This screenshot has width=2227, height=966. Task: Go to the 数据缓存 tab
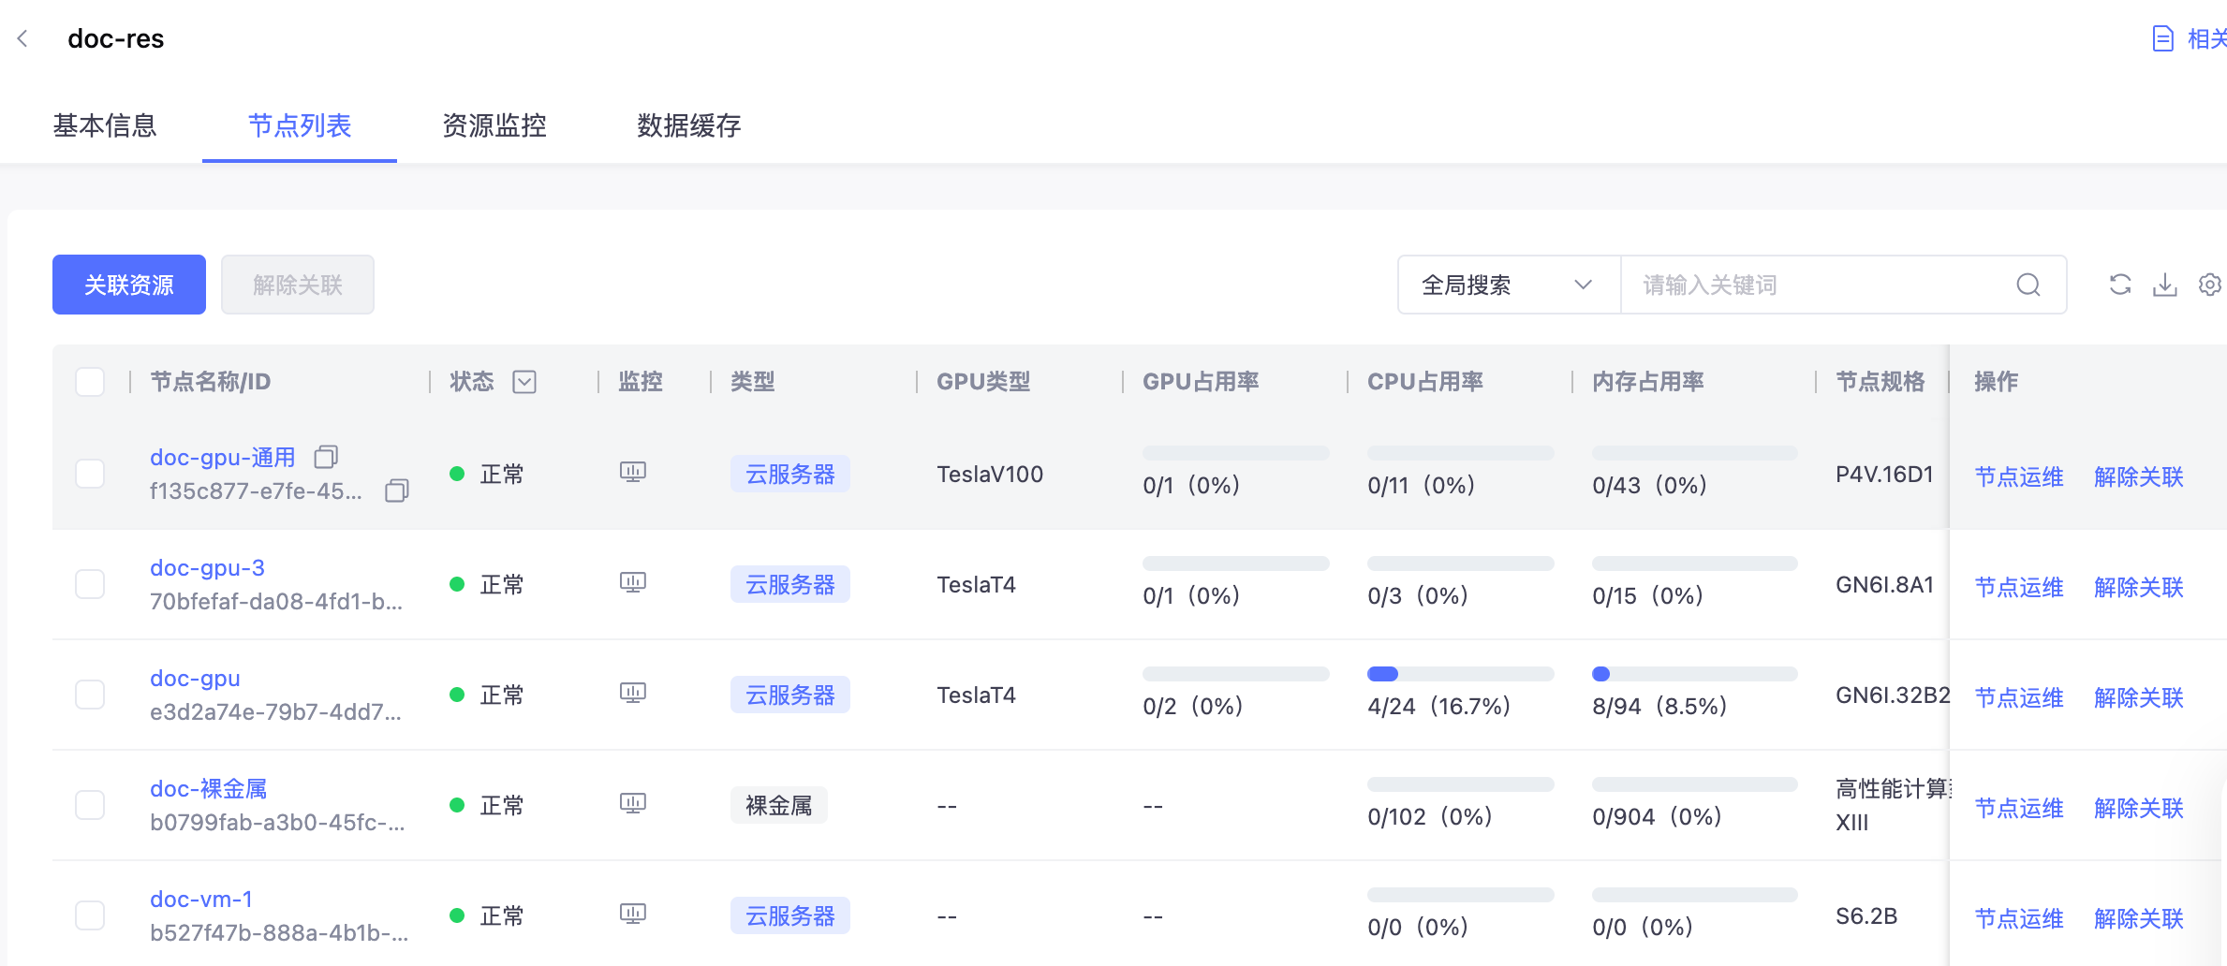(689, 125)
